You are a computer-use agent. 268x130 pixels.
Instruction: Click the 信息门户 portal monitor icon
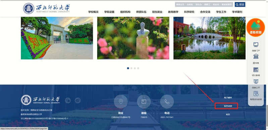[256, 45]
